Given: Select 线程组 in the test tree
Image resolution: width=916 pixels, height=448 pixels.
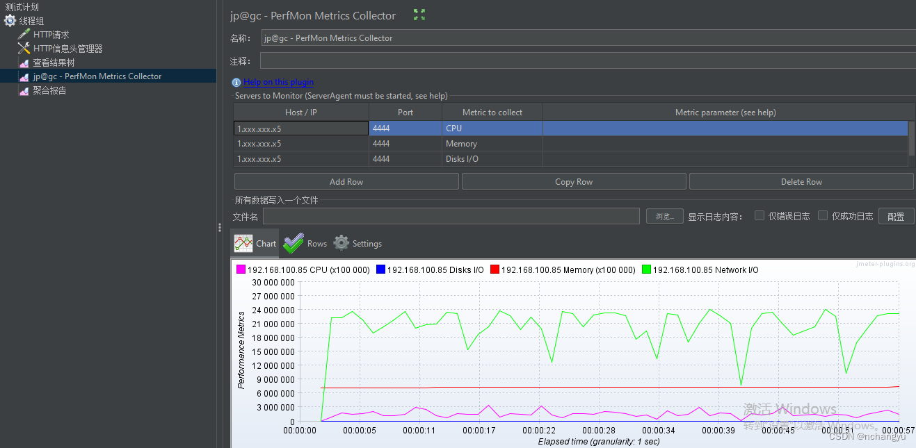Looking at the screenshot, I should [x=31, y=21].
